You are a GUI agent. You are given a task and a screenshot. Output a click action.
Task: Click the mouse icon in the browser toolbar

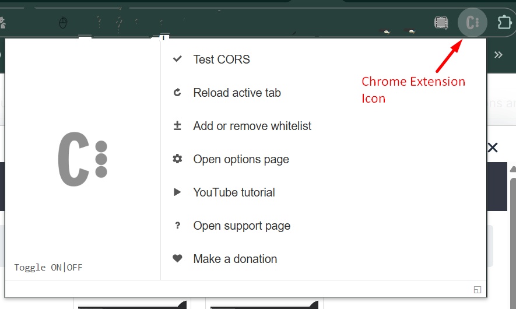(63, 23)
